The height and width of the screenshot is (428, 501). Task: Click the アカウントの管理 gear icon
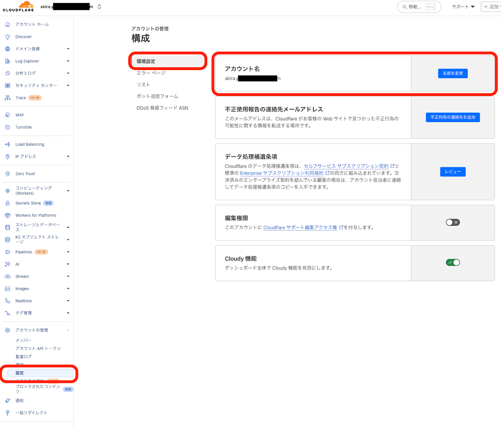click(x=8, y=330)
